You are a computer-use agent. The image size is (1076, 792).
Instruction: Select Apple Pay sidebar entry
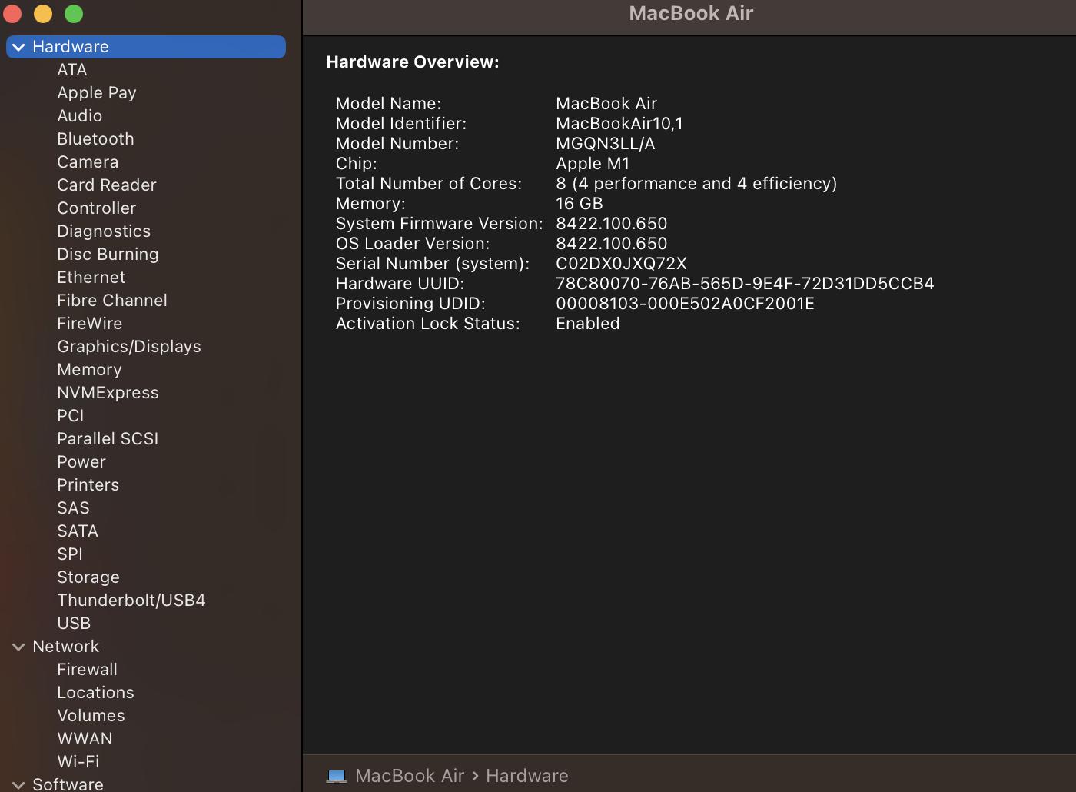coord(97,93)
